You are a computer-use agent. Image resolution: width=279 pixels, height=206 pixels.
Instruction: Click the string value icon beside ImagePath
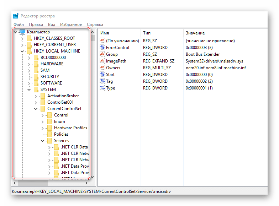103,61
